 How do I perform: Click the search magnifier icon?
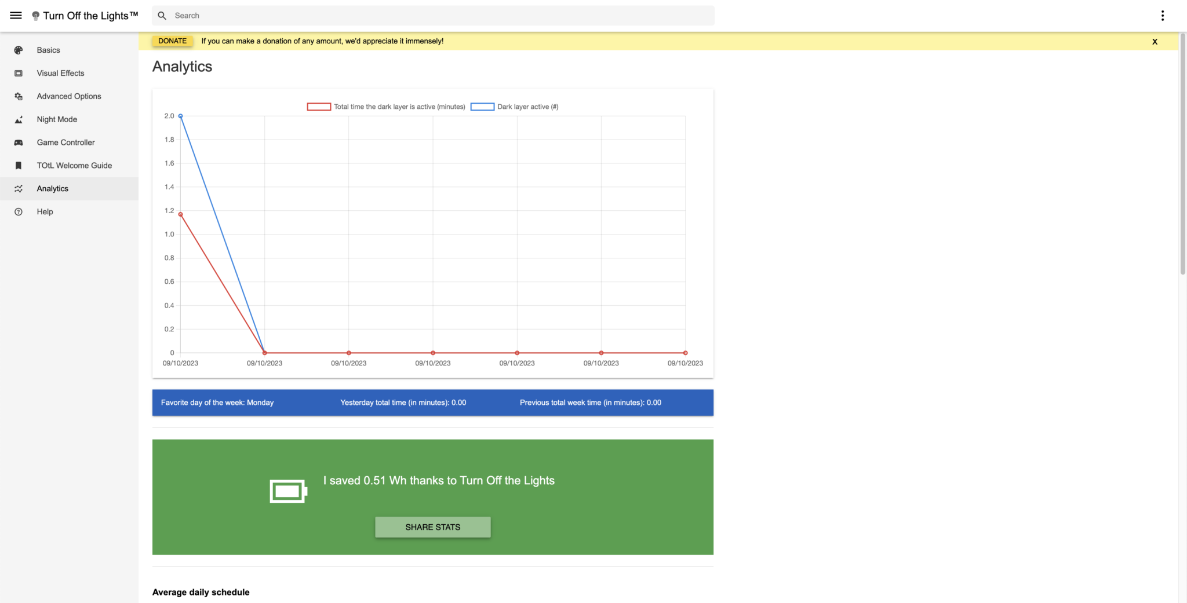pos(162,16)
